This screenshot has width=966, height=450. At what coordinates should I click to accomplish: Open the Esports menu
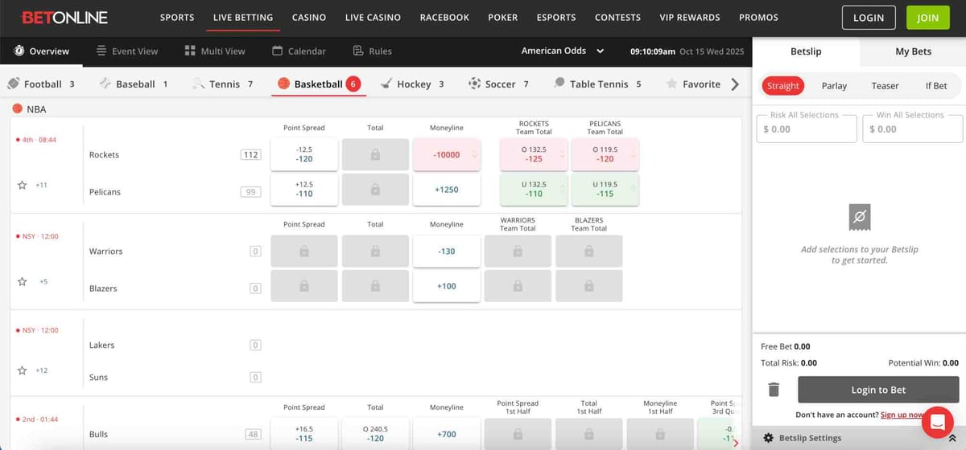[556, 17]
